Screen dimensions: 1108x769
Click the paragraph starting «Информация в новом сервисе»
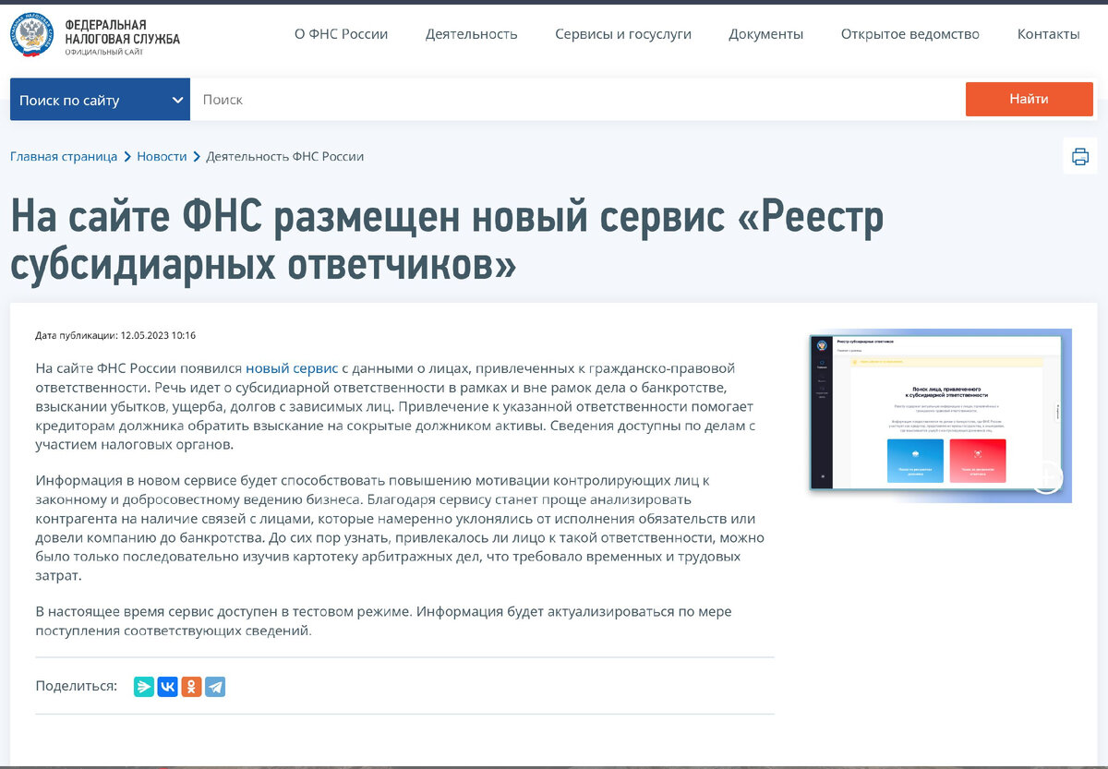click(400, 528)
